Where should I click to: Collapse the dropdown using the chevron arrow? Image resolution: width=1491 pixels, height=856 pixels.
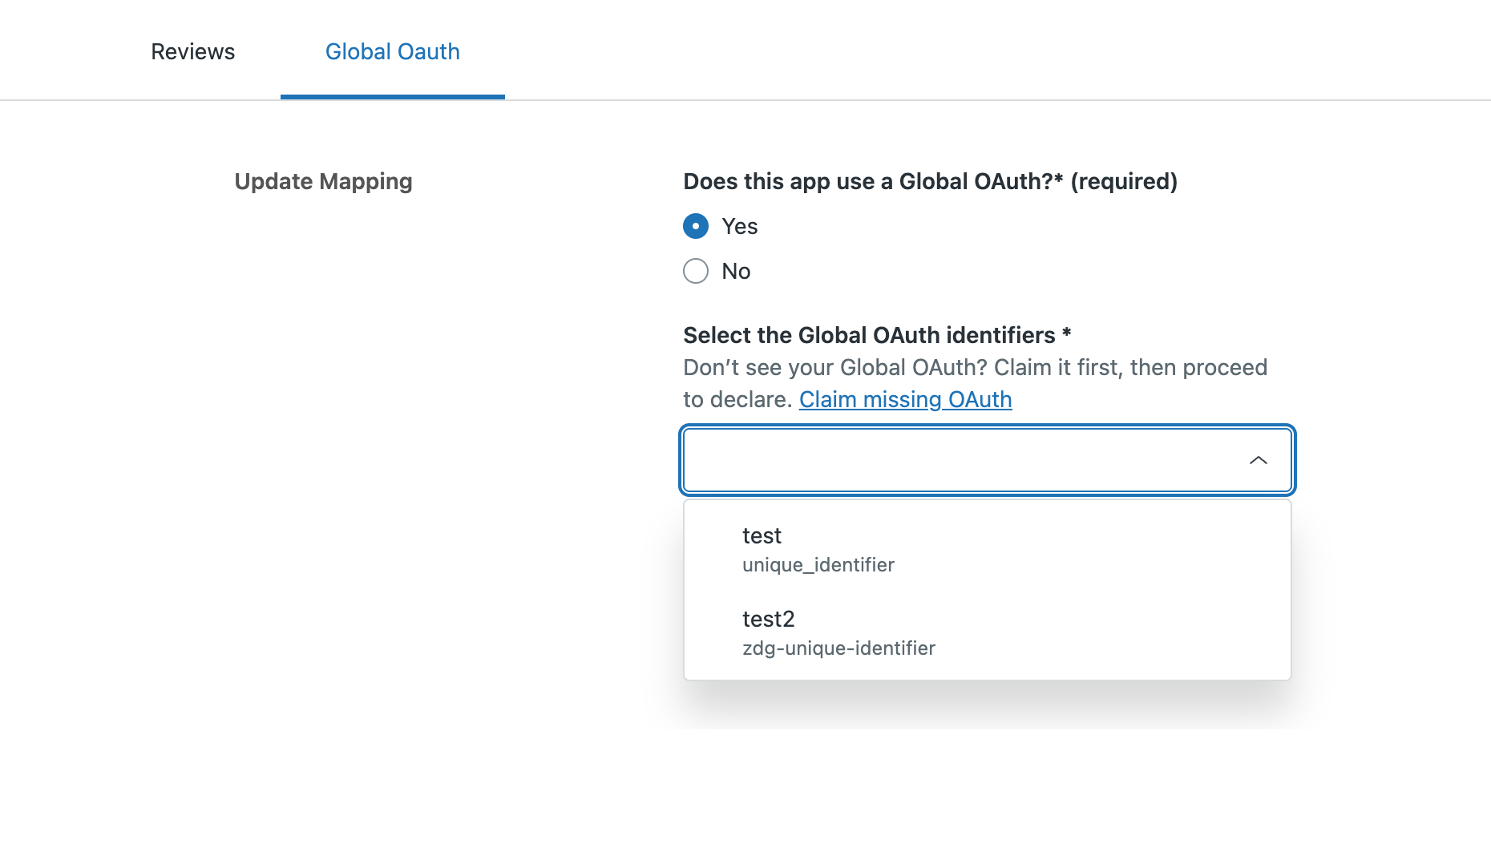pos(1258,460)
